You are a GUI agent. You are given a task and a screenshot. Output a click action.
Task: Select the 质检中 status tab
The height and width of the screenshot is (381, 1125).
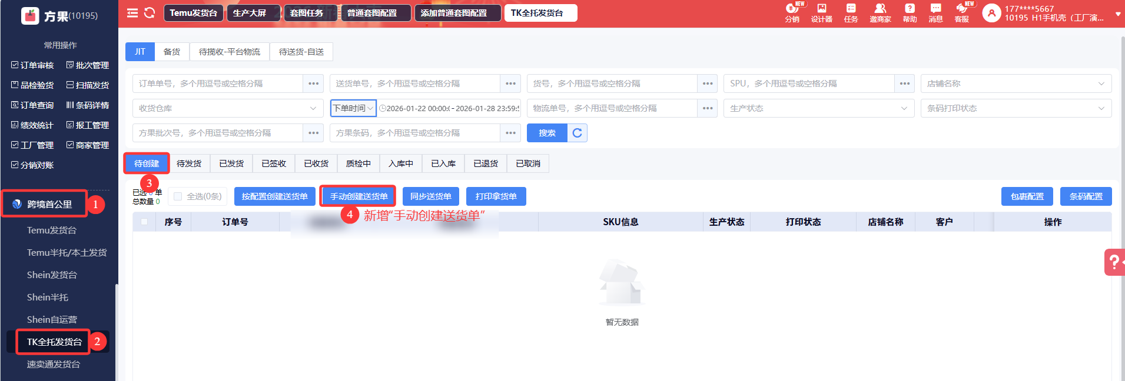pyautogui.click(x=359, y=163)
